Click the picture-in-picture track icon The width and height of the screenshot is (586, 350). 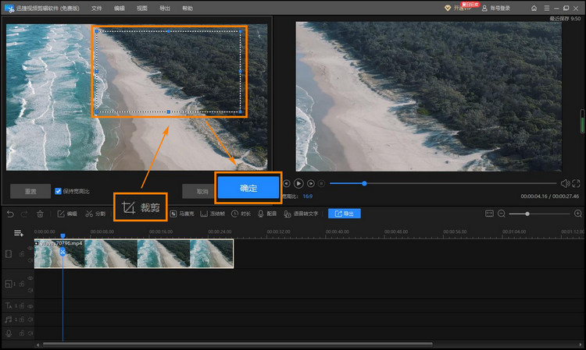[x=9, y=284]
